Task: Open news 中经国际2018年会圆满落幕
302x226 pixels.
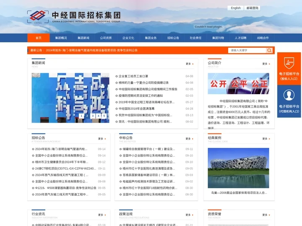Action: point(137,108)
